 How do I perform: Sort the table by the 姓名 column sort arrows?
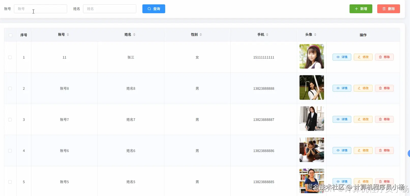(x=134, y=35)
